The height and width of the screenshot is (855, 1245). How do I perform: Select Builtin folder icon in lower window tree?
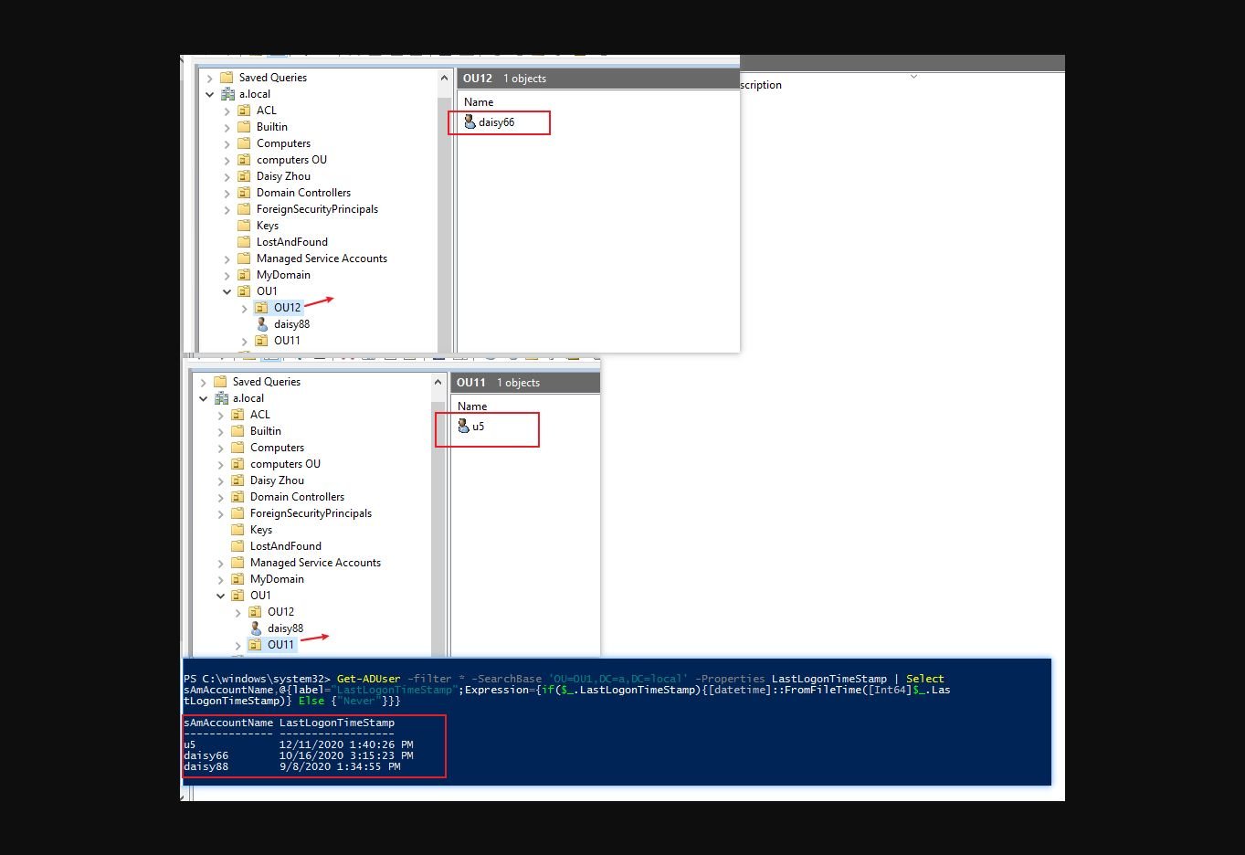click(x=237, y=431)
